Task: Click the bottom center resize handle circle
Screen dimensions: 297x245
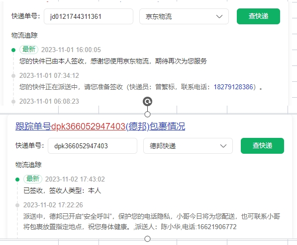Action: [x=147, y=239]
